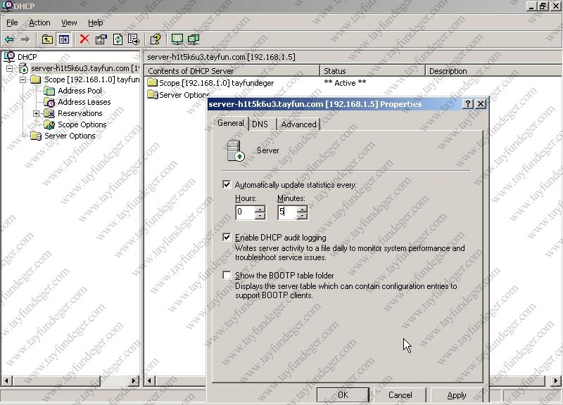Select the Address Leases icon in the tree
The width and height of the screenshot is (563, 405).
pyautogui.click(x=49, y=102)
